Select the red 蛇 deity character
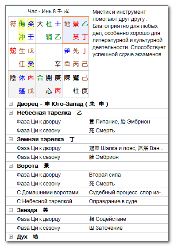Viewport: 174px width, 247px height. 13,51
